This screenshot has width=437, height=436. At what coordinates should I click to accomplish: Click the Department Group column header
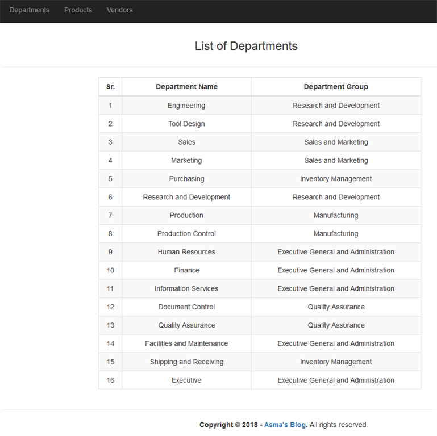[336, 87]
